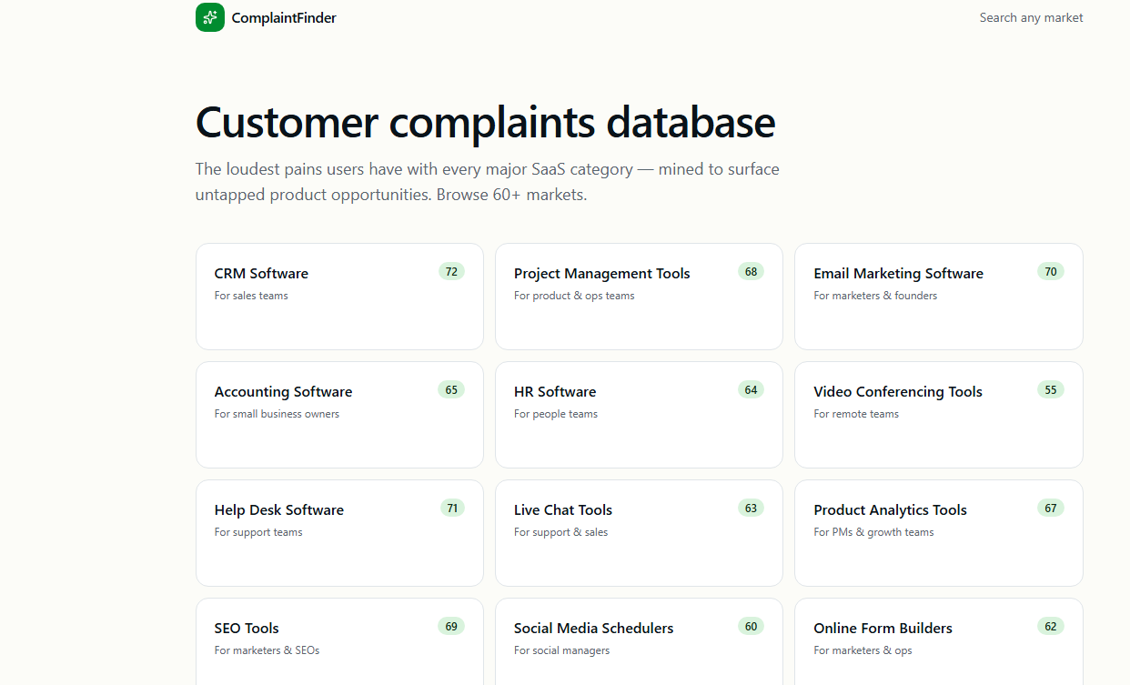
Task: Click the 69 badge on SEO Tools
Action: [x=451, y=626]
